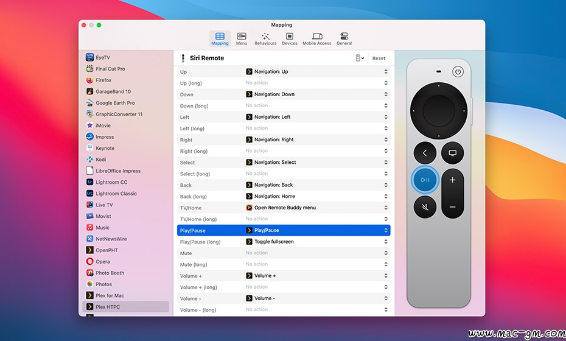566x341 pixels.
Task: Select the highlighted Play/Pause mapping row
Action: pos(284,230)
